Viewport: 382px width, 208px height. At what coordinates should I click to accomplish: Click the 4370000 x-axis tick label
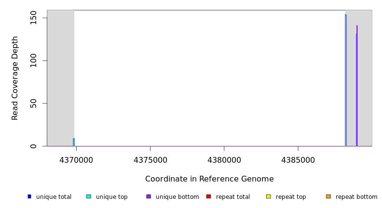[76, 160]
